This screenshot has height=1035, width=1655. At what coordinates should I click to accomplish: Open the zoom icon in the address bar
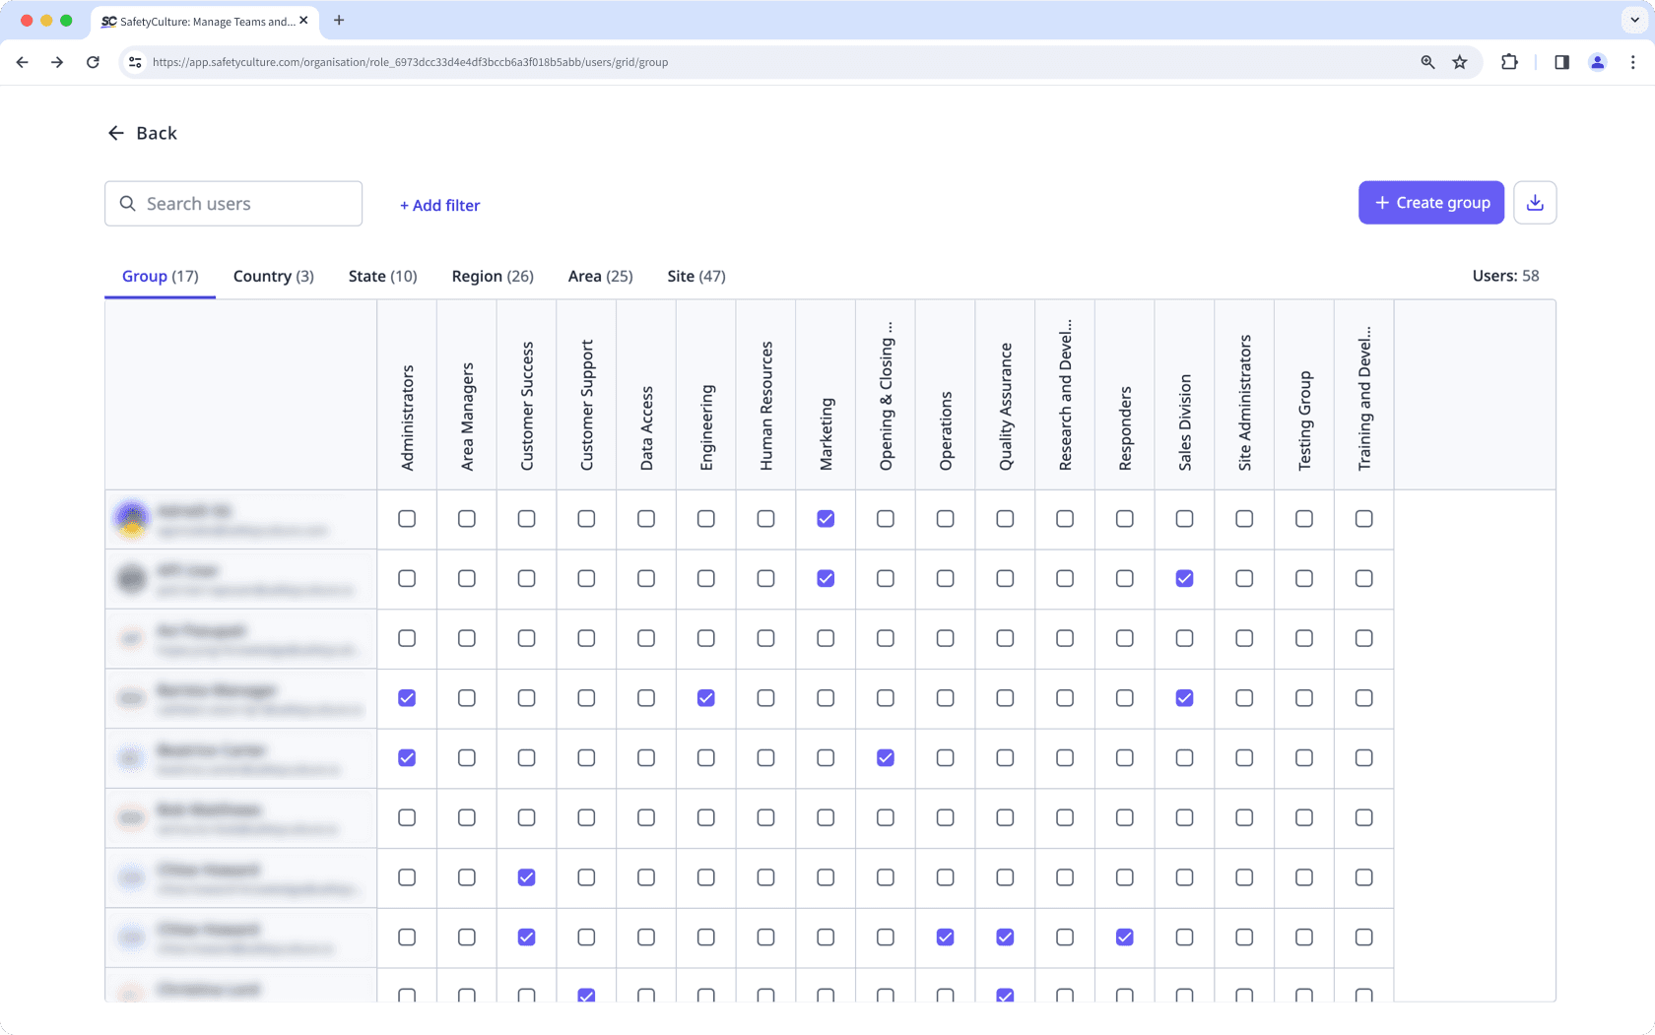pyautogui.click(x=1426, y=61)
